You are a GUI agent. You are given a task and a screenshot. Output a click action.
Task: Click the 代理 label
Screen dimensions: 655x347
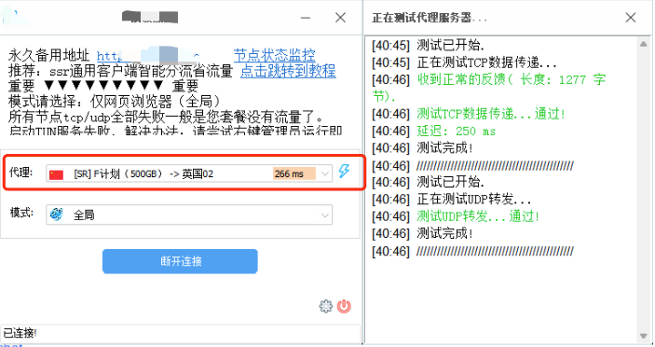point(20,172)
